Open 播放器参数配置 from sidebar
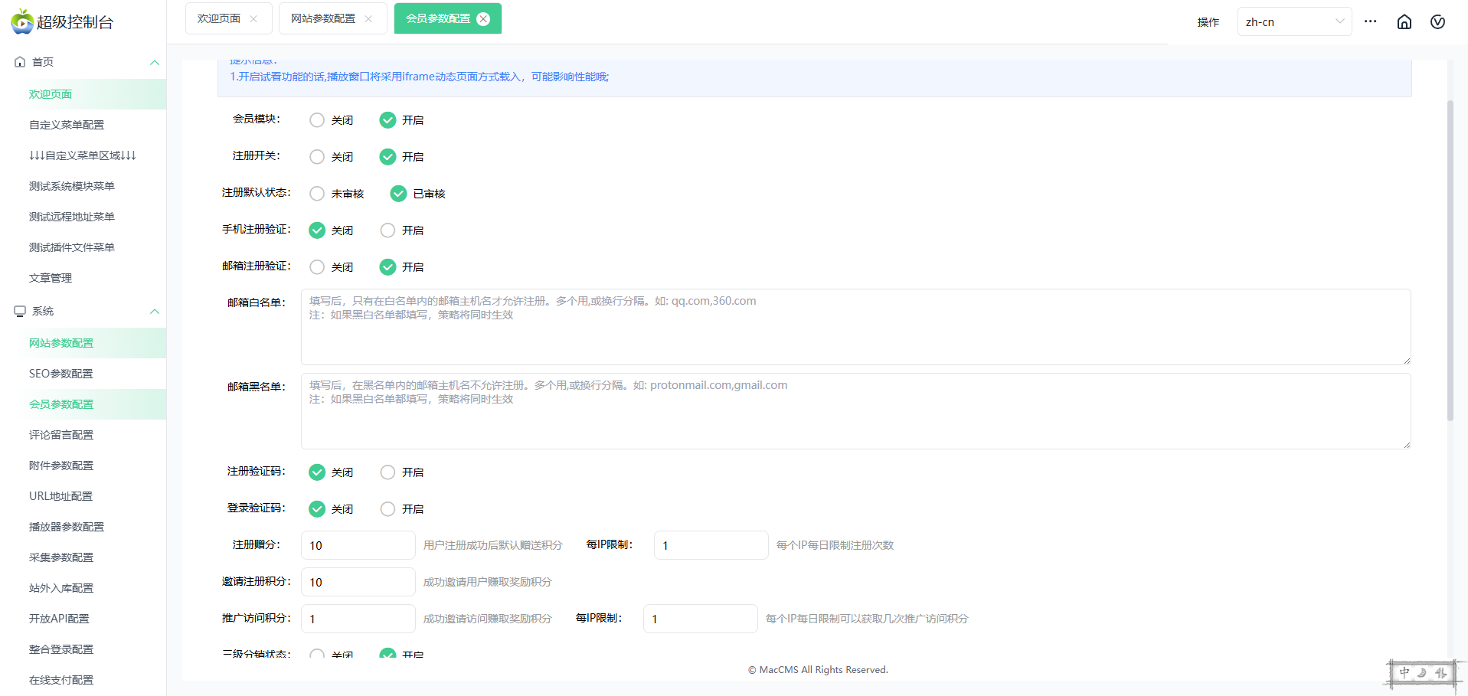 [x=67, y=527]
